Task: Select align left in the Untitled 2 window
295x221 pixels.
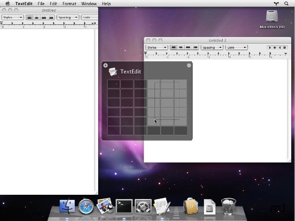Action: (x=174, y=47)
